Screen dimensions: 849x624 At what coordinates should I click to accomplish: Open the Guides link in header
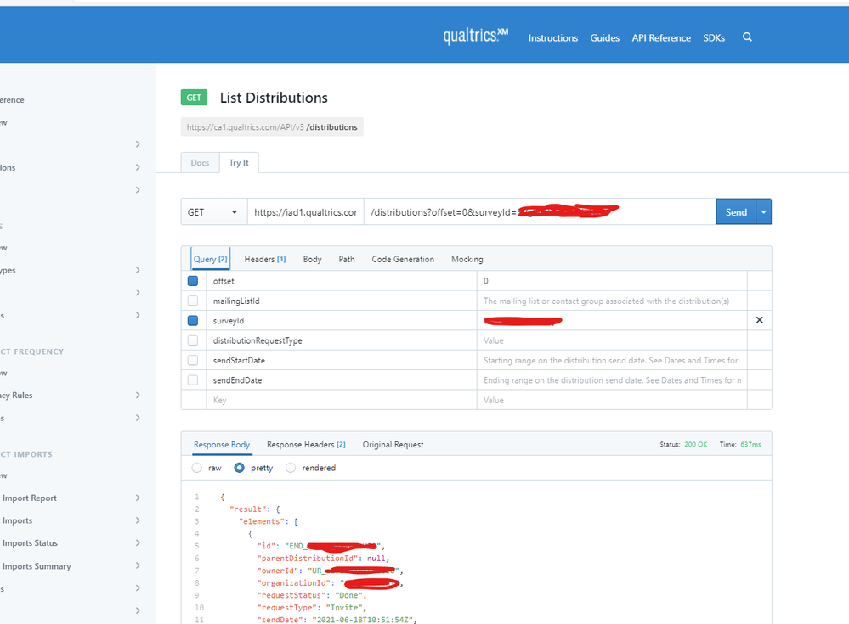(605, 38)
